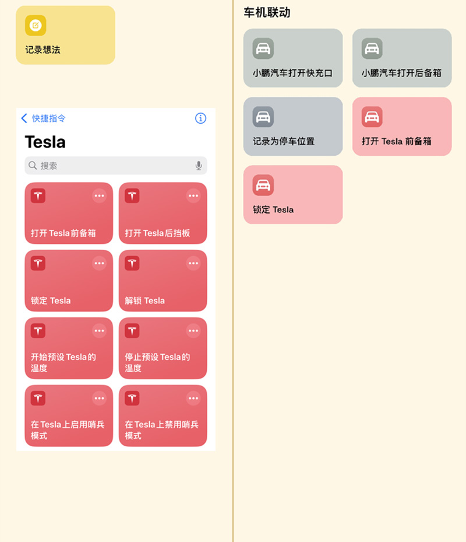This screenshot has height=542, width=466.
Task: Click Tesla logo on 打开 Tesla前备箱 tile
Action: 38,196
